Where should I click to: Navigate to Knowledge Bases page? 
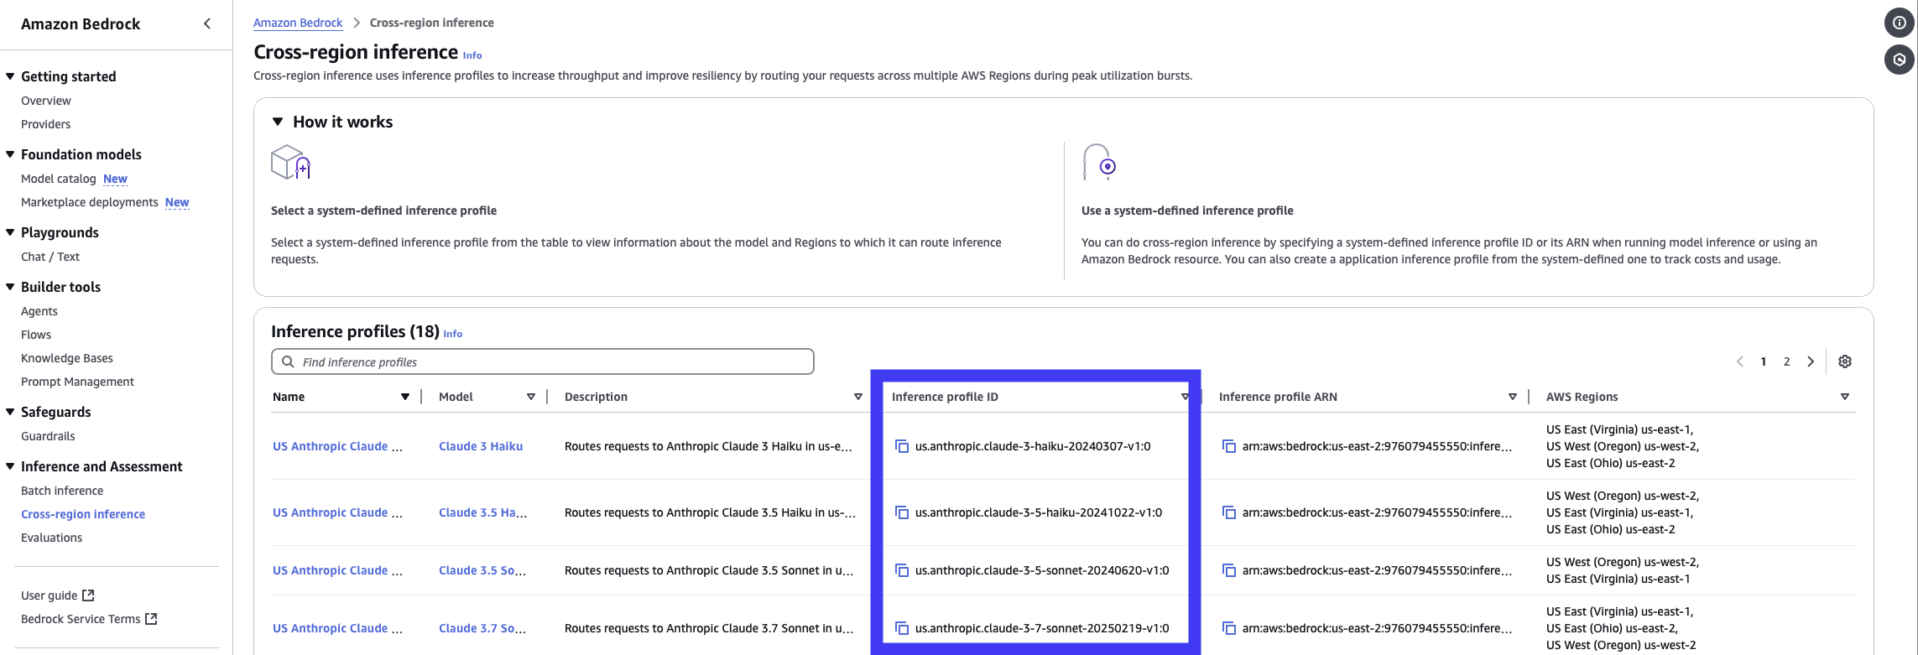tap(67, 358)
